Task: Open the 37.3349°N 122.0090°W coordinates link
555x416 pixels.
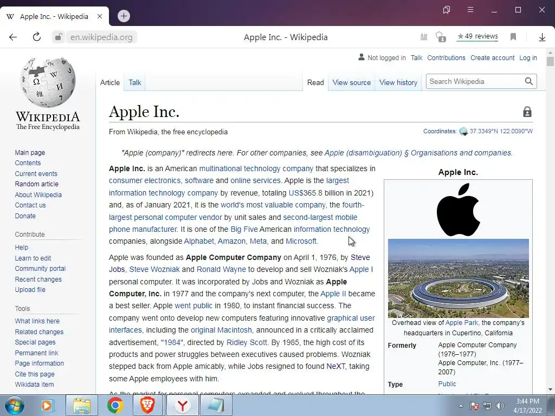Action: tap(501, 131)
